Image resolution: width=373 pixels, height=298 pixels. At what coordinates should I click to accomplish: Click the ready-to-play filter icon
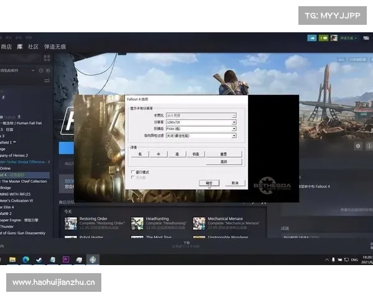[48, 70]
